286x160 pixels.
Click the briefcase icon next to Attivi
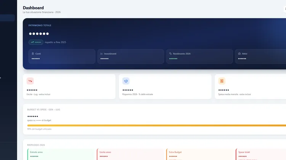click(239, 54)
